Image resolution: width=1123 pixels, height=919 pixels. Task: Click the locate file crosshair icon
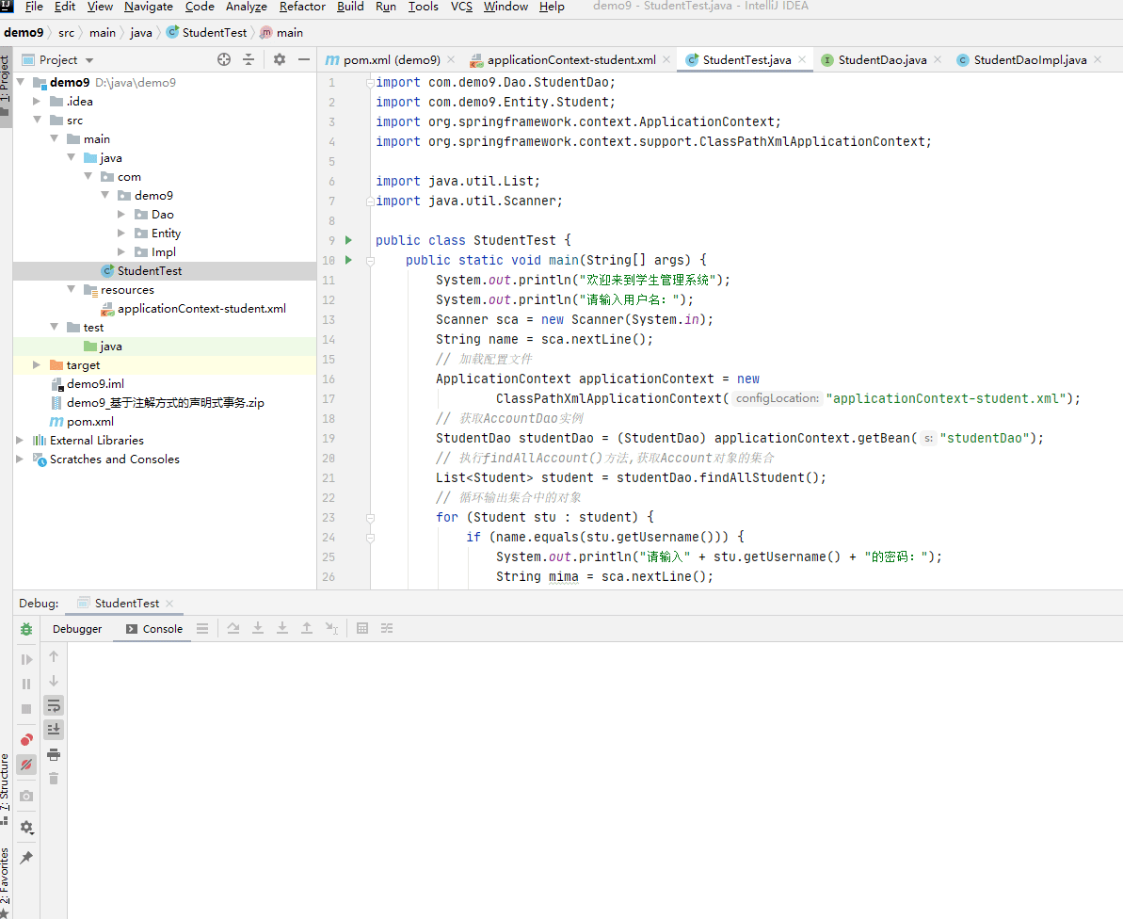point(224,59)
